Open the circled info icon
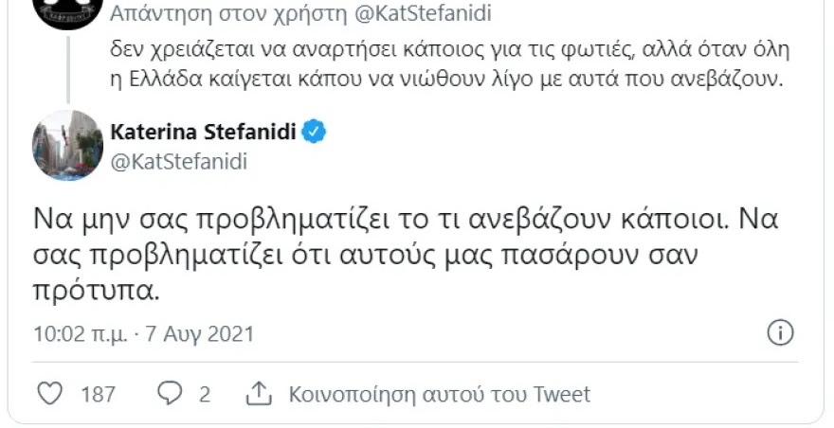 pos(779,333)
